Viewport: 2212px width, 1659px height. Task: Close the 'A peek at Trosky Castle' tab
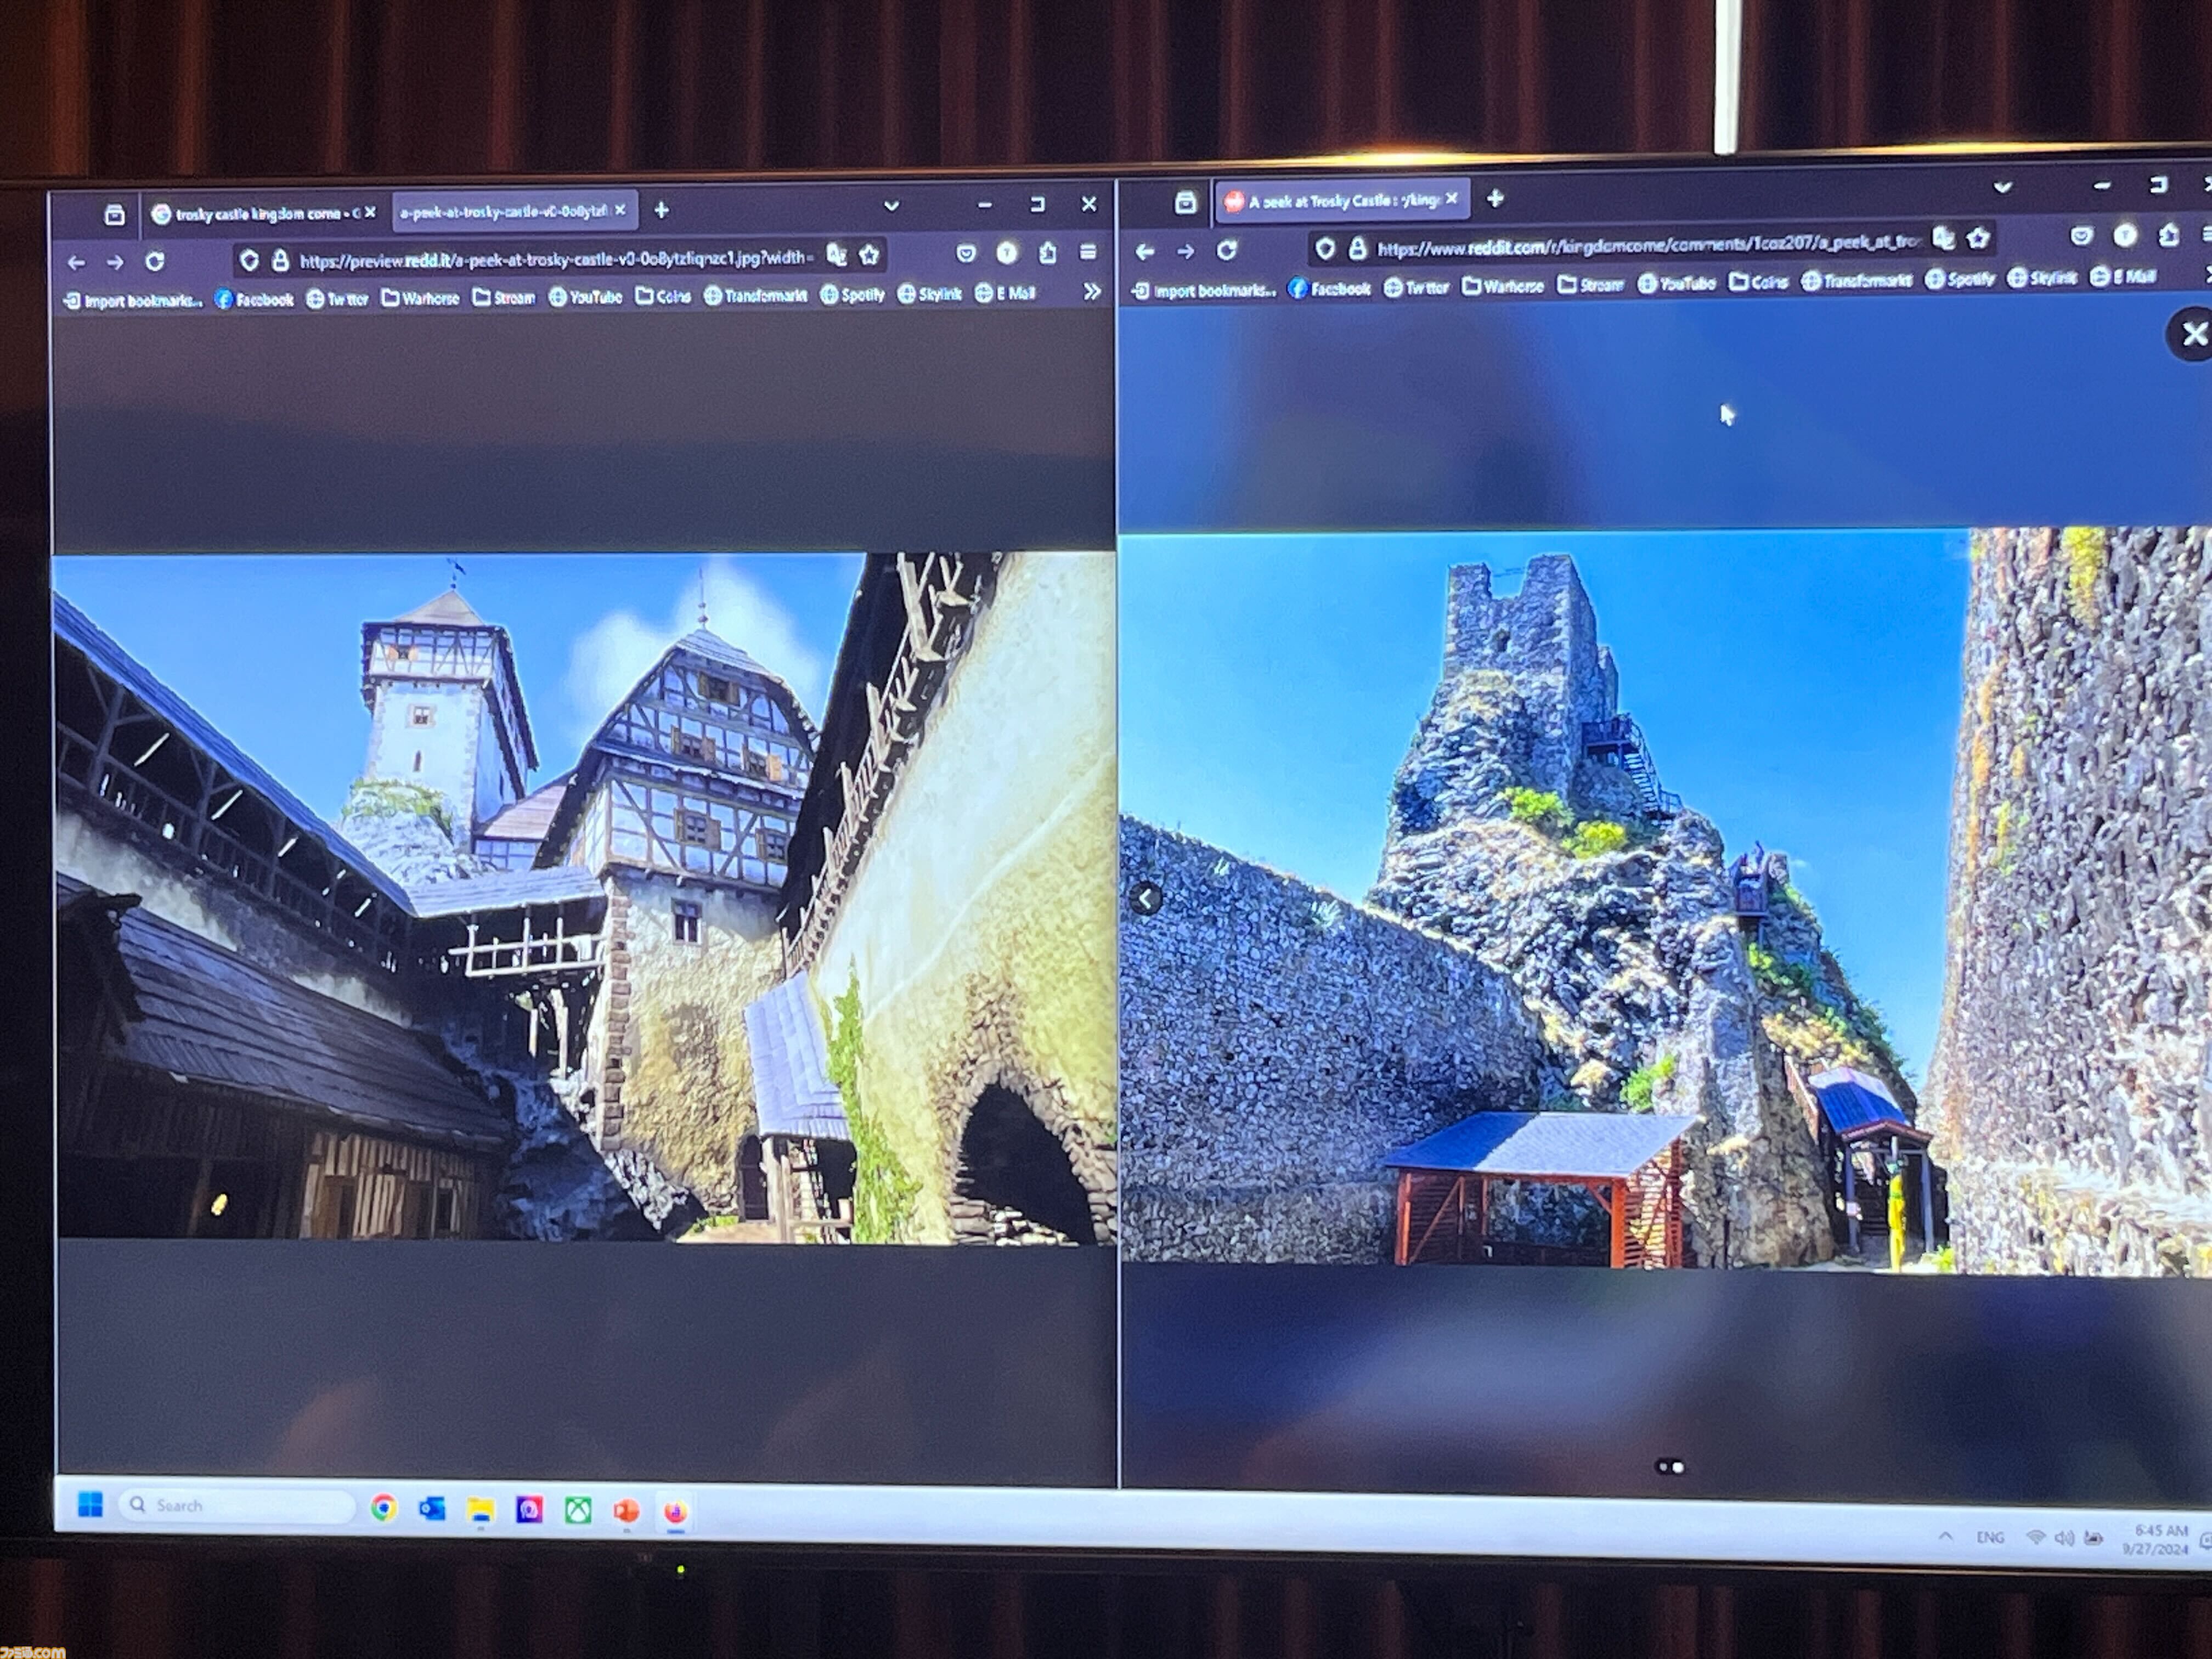click(x=1452, y=198)
